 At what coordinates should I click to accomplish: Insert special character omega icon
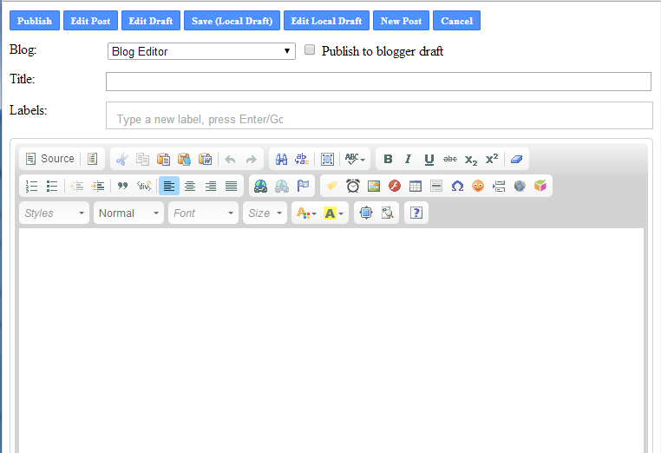point(457,186)
